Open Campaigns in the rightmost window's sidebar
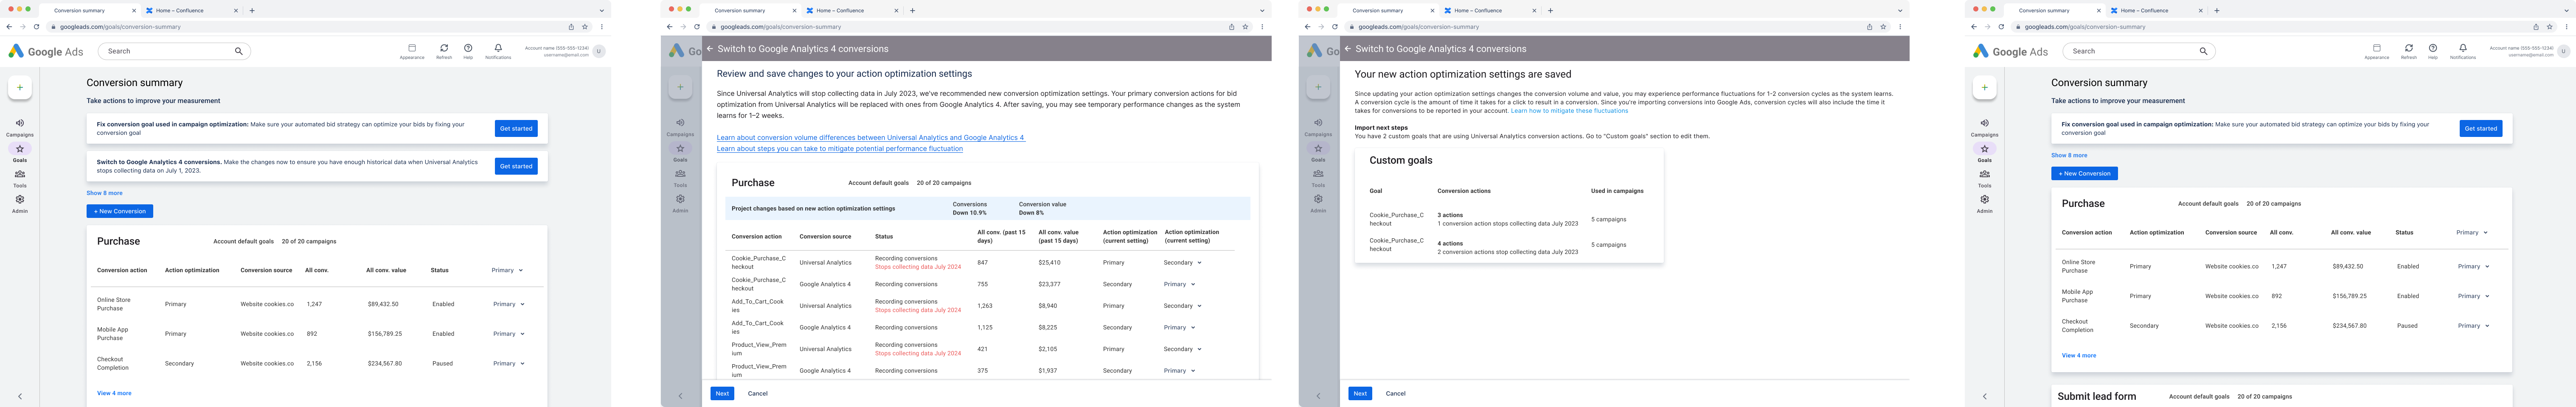The width and height of the screenshot is (2576, 407). 1985,127
